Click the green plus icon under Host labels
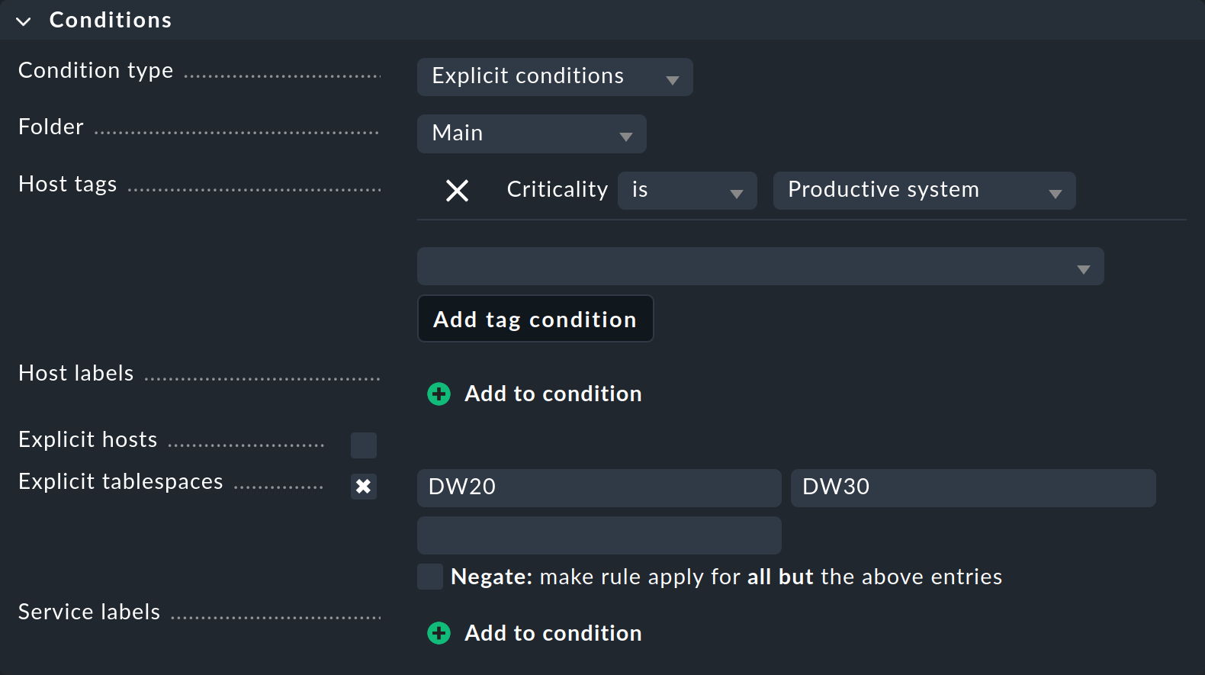The height and width of the screenshot is (675, 1205). [439, 394]
